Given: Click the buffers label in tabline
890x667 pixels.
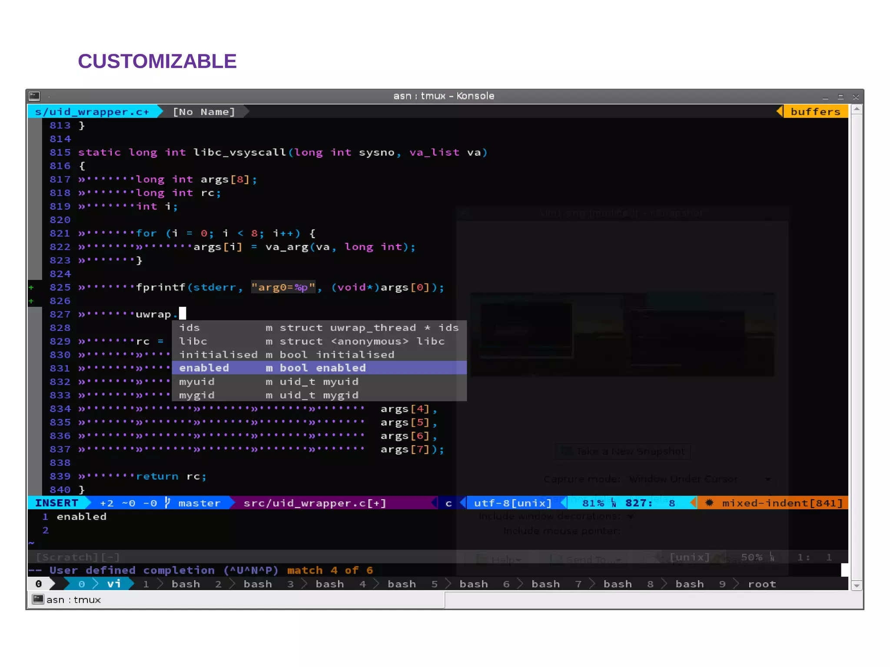Looking at the screenshot, I should [x=815, y=112].
